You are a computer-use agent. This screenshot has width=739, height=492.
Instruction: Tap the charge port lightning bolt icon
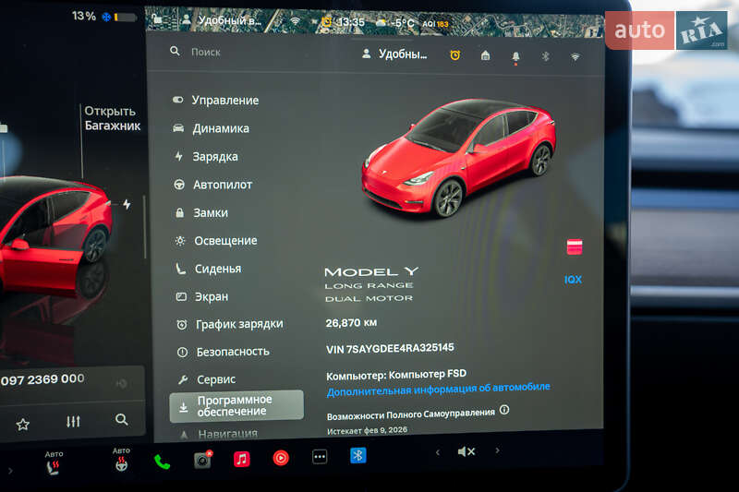coord(127,204)
